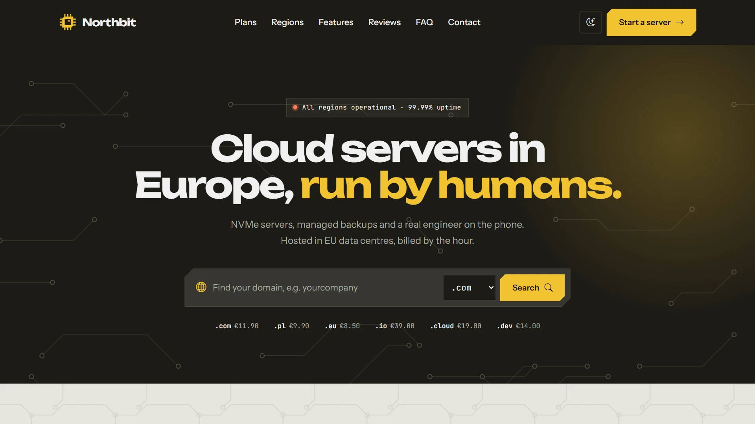This screenshot has height=424, width=755.
Task: Open the .com extension dropdown
Action: click(469, 288)
